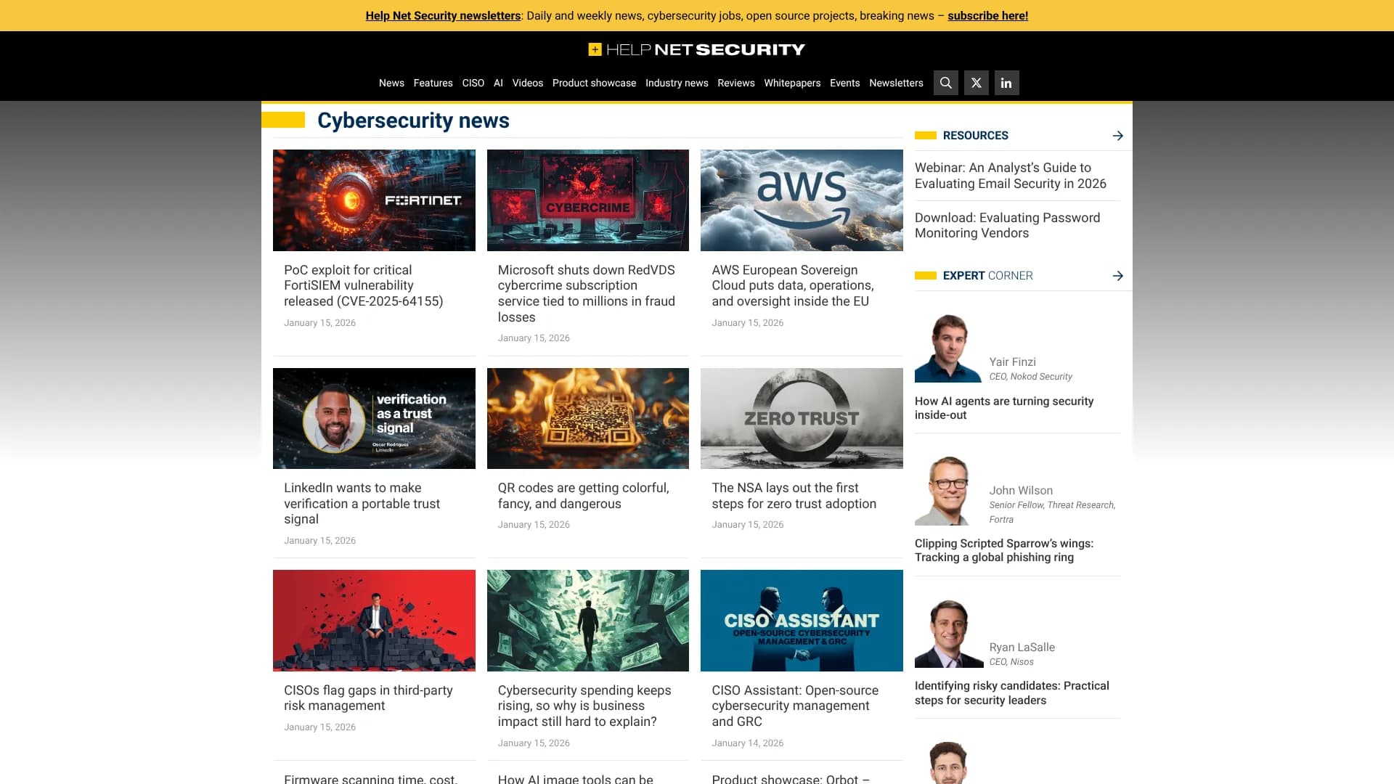Click the Help Net Security logo

click(x=696, y=49)
